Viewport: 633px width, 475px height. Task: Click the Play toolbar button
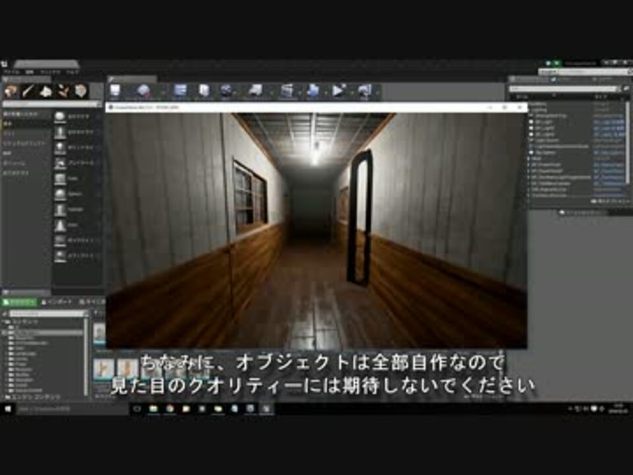tap(338, 91)
